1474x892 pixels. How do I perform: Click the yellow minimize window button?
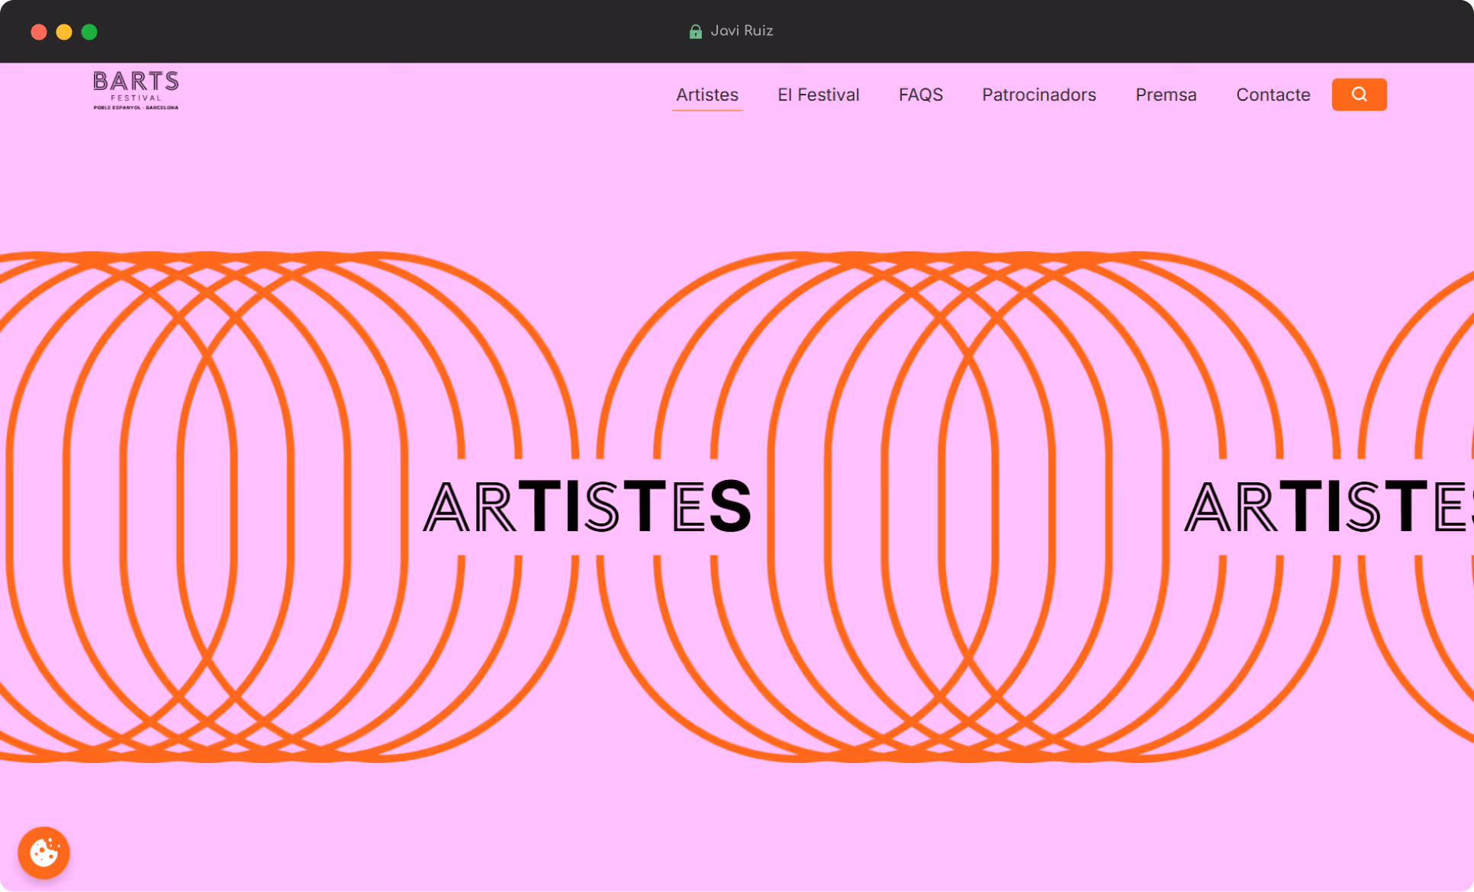64,32
